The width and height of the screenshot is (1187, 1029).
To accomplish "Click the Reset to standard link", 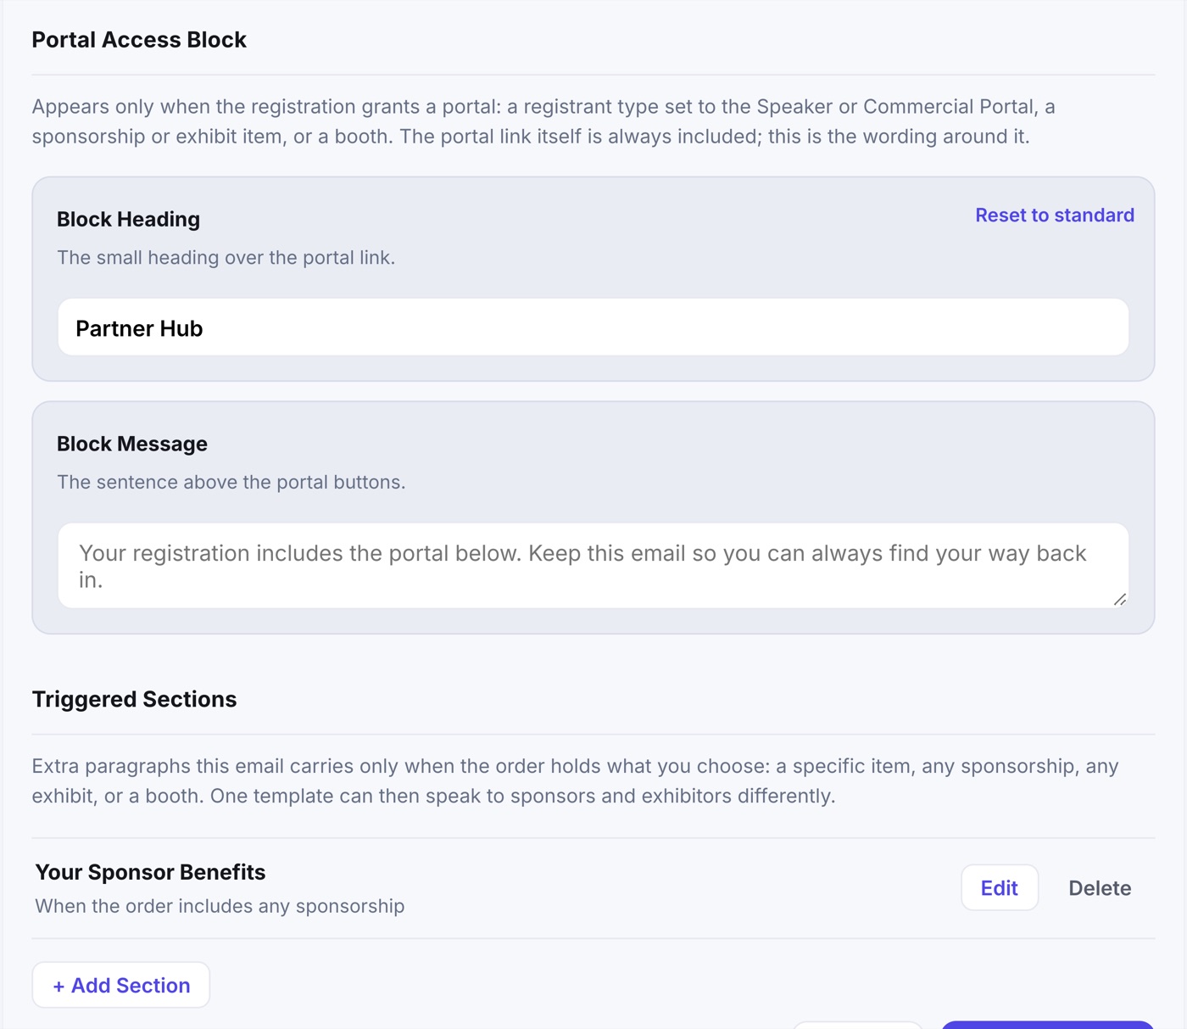I will pyautogui.click(x=1054, y=215).
